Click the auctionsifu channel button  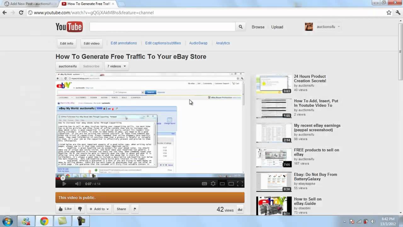click(x=68, y=66)
